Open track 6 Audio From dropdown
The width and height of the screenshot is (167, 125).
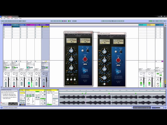click(30, 64)
